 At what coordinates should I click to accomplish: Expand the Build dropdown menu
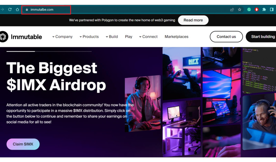[x=112, y=37]
